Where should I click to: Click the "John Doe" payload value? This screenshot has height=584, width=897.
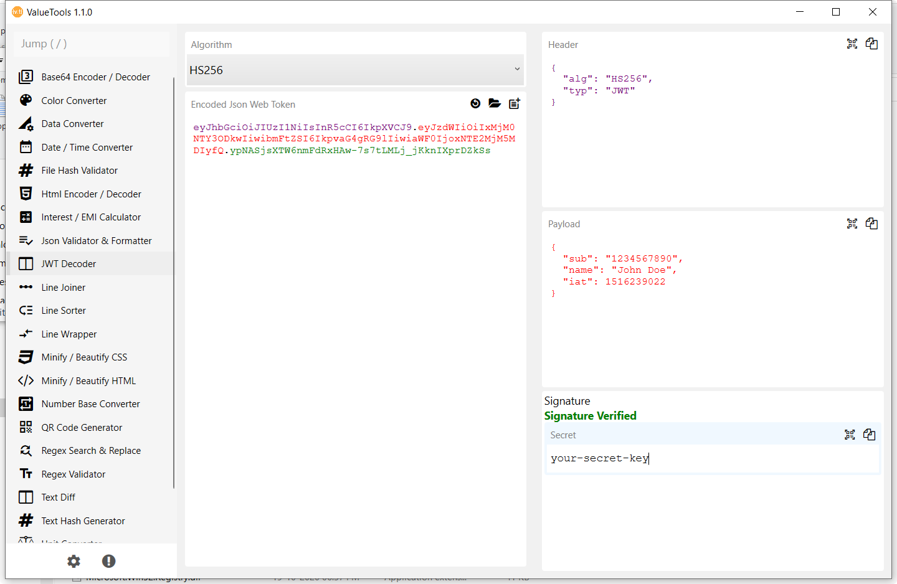(642, 270)
